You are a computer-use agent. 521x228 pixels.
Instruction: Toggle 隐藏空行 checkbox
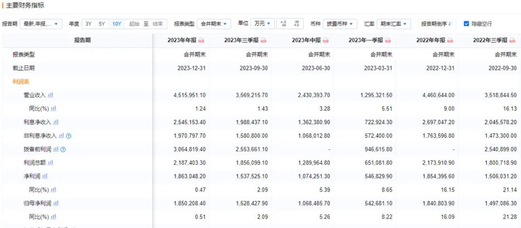click(x=466, y=24)
